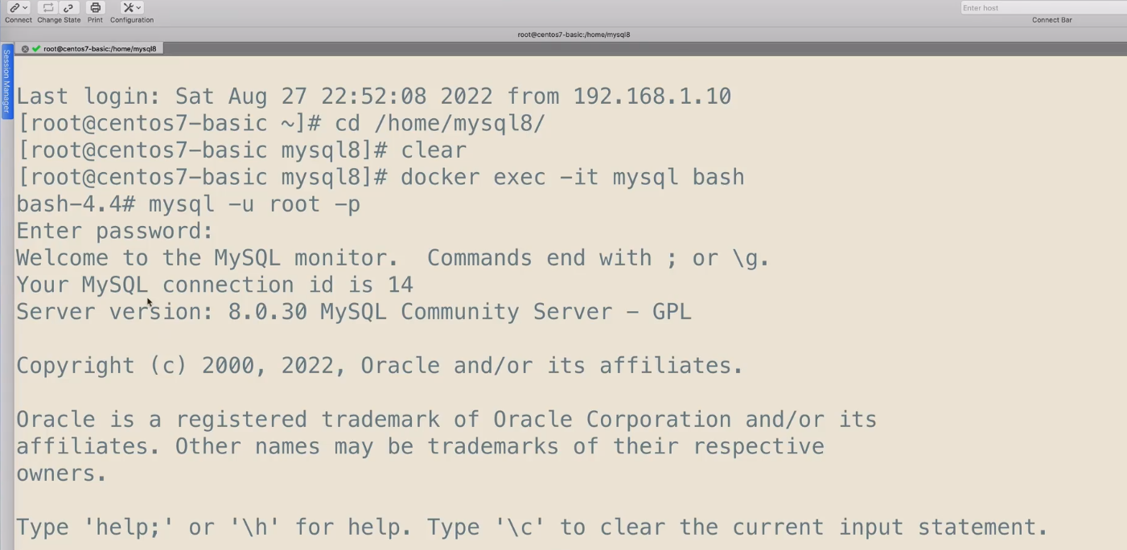Click the disconnect link icon in Change State
Screen dimensions: 1127x550
coord(67,7)
